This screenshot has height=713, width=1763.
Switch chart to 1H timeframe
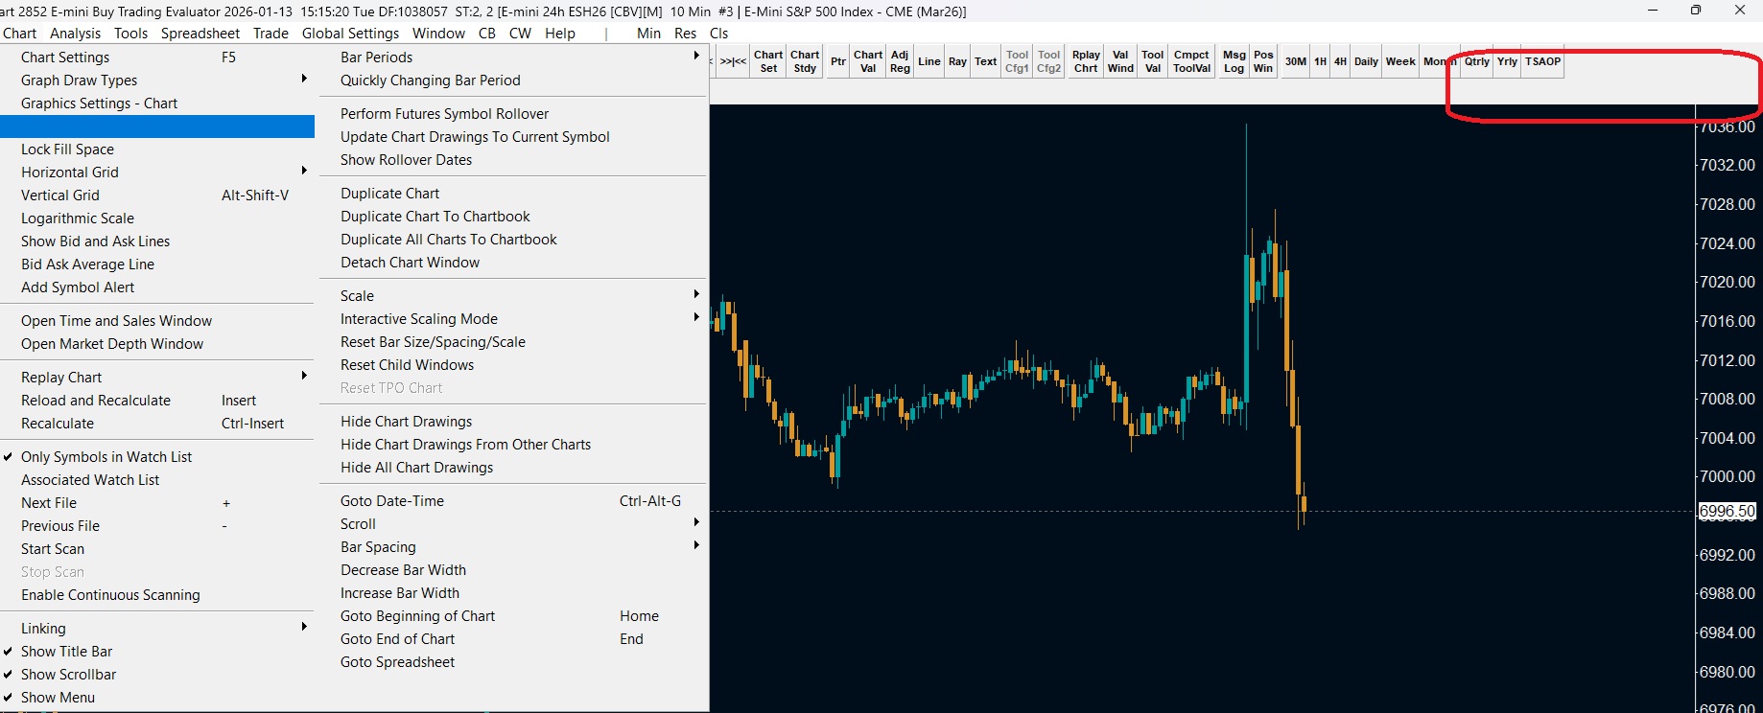pyautogui.click(x=1321, y=61)
